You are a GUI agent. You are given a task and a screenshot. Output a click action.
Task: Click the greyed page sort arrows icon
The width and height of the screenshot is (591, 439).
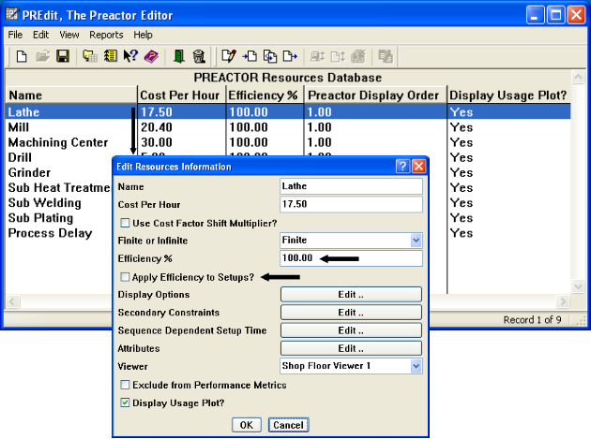pyautogui.click(x=338, y=56)
